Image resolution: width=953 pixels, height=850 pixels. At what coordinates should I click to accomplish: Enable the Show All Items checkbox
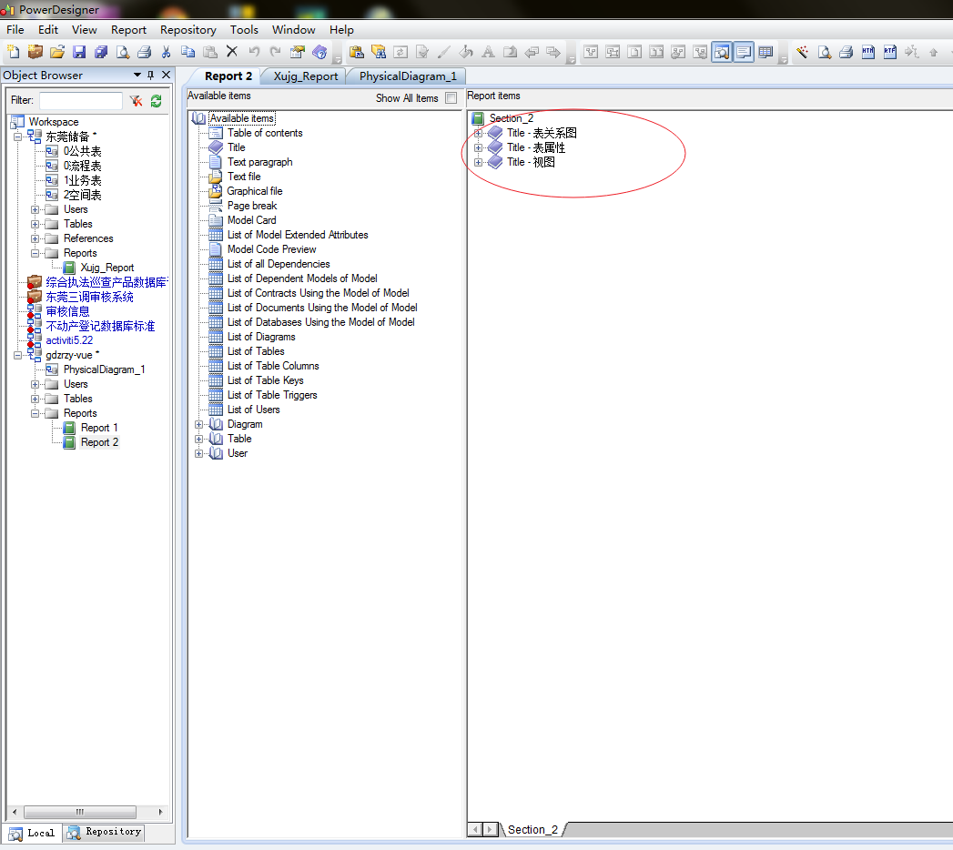pos(451,97)
